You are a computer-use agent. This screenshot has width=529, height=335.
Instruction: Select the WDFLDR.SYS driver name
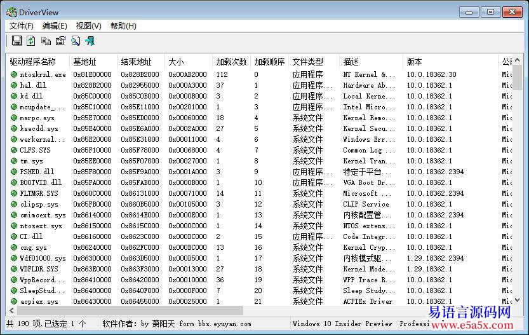(x=39, y=269)
